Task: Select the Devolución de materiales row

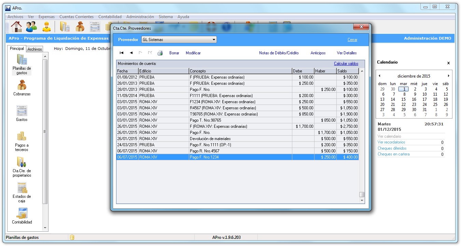Action: click(x=210, y=139)
